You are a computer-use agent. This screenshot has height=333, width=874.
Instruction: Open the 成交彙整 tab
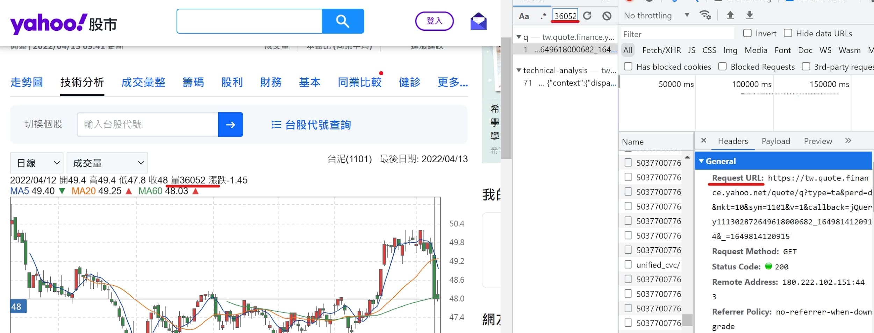click(143, 83)
